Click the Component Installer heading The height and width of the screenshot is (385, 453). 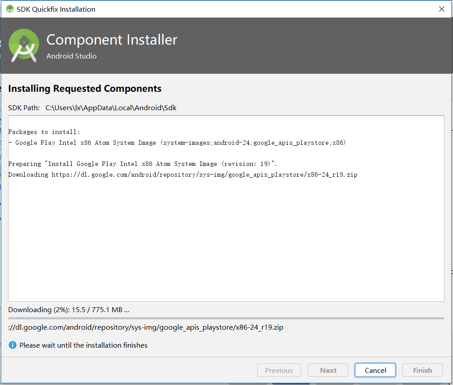tap(112, 40)
